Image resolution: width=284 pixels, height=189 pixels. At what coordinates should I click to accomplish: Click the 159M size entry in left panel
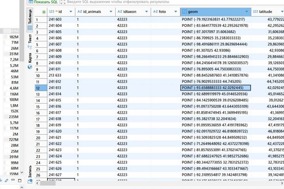coord(14,174)
